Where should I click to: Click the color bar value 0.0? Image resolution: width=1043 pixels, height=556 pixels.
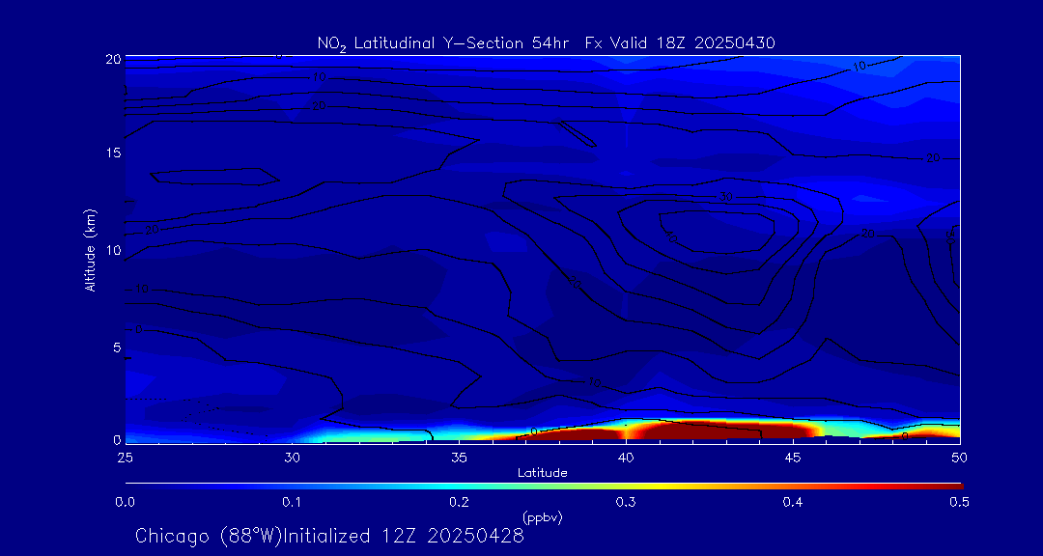(125, 502)
